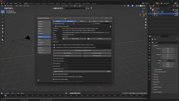Open the viewport Options dropdown

coord(144,8)
